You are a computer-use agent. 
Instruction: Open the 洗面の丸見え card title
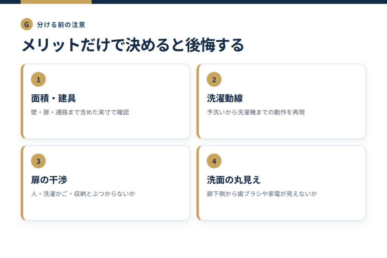click(234, 180)
